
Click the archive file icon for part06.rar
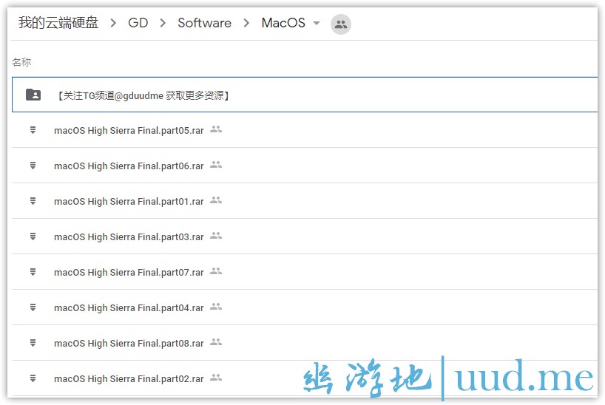33,166
